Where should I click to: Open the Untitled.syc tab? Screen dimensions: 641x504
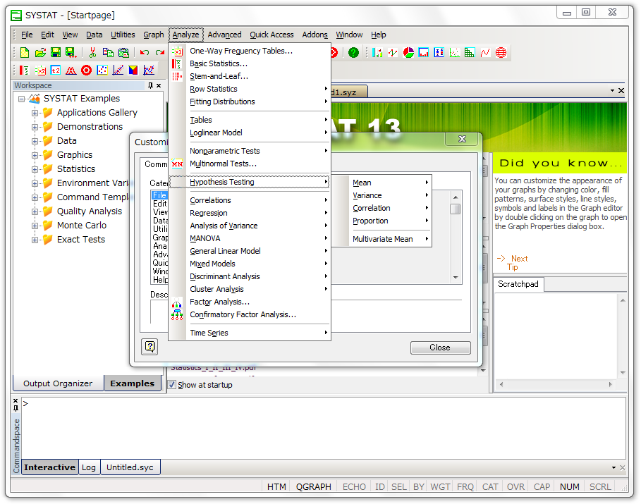tap(130, 467)
